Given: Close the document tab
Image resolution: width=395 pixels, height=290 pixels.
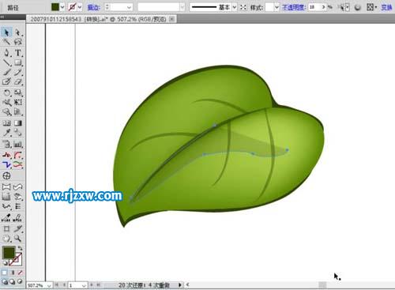Looking at the screenshot, I should 172,19.
